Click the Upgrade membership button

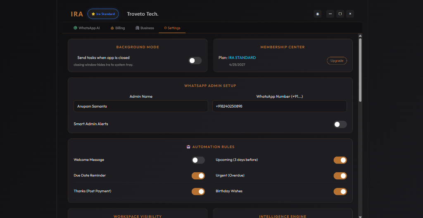point(337,61)
